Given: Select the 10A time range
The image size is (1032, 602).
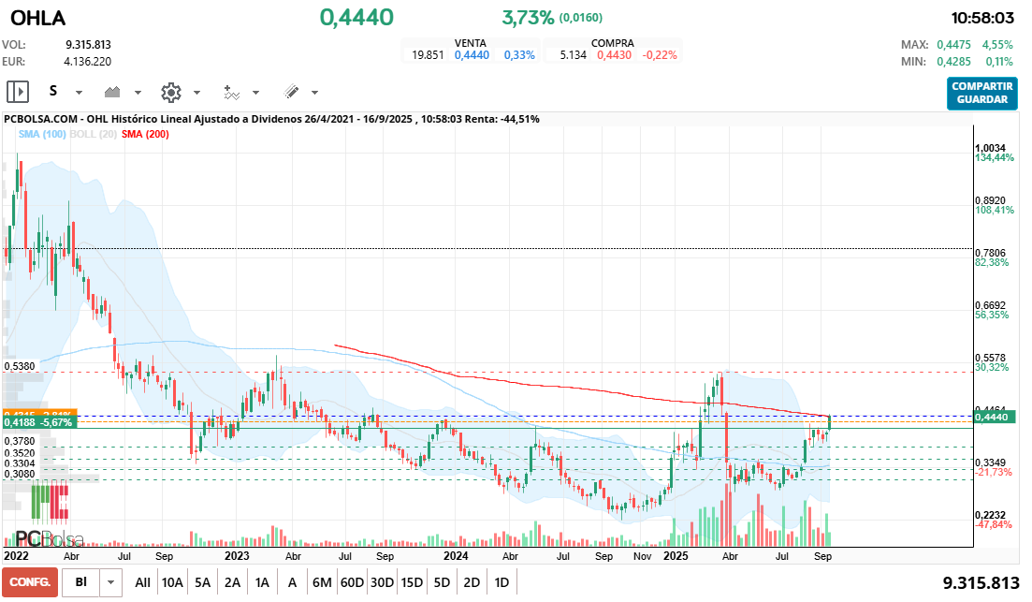Looking at the screenshot, I should click(x=172, y=582).
